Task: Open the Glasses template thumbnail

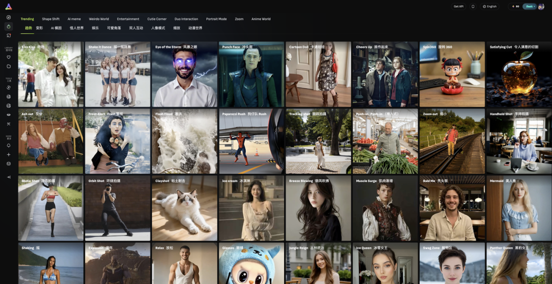Action: tap(251, 263)
